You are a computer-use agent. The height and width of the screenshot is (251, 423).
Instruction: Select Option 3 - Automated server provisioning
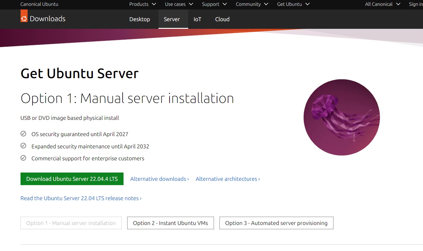tap(276, 223)
